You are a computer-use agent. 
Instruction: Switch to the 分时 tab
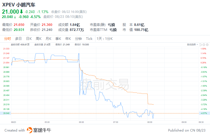point(7,39)
